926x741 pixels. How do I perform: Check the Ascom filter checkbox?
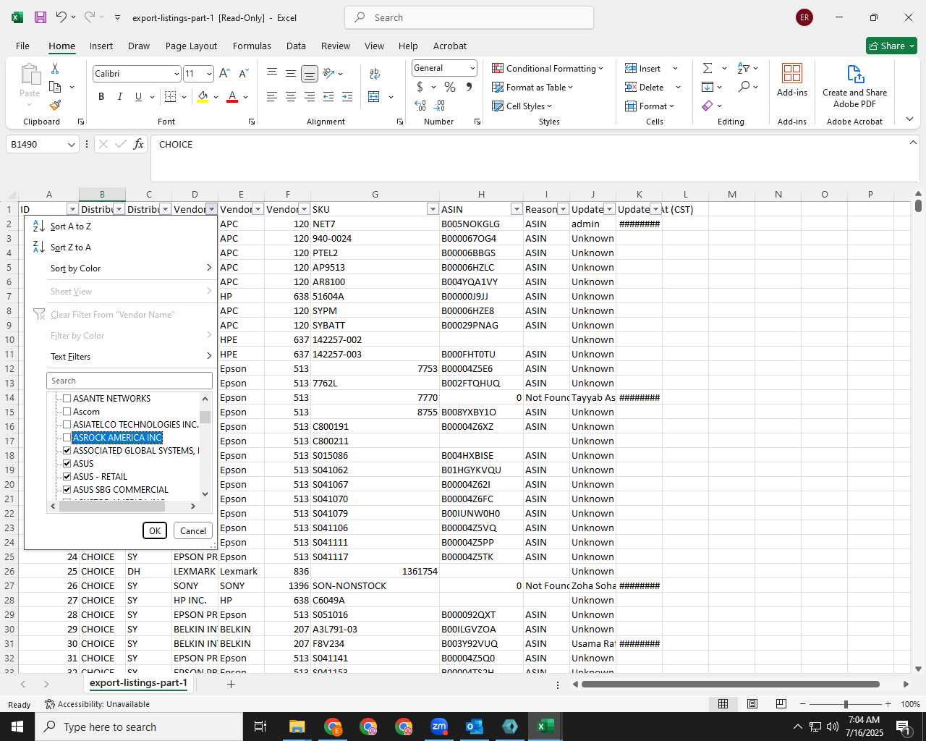(67, 412)
